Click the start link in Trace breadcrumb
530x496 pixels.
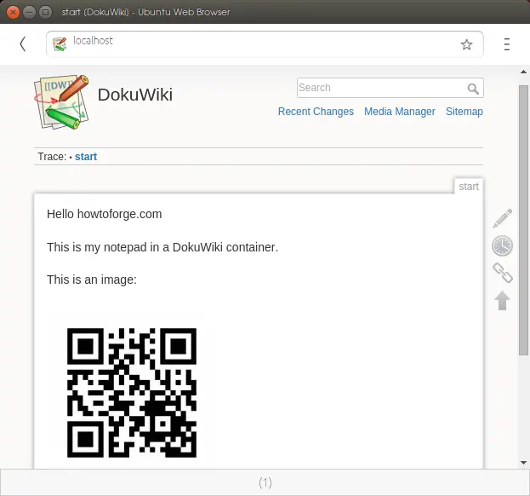pos(86,157)
